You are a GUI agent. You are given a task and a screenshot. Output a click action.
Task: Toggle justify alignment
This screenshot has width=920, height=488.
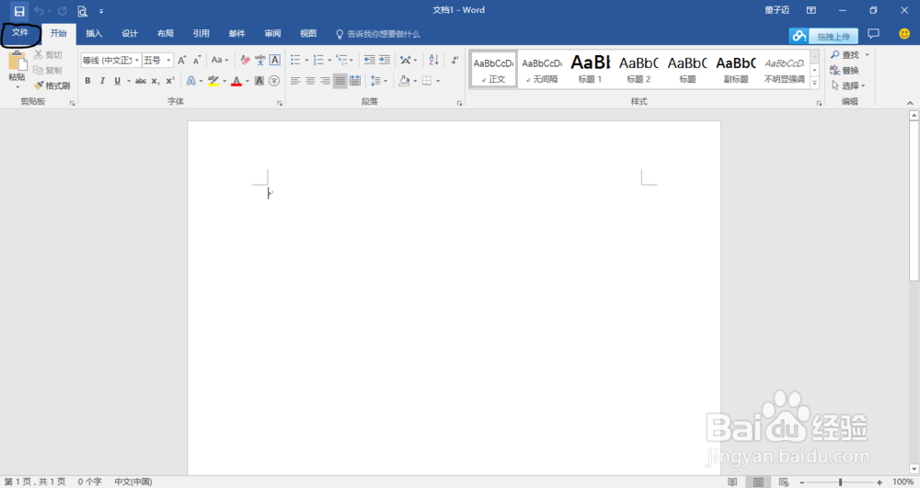339,81
